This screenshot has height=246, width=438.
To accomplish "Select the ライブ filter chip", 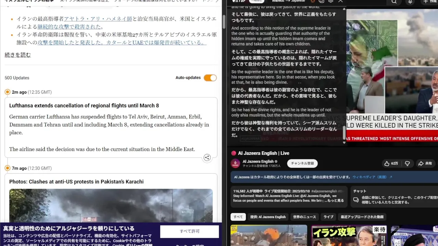I will [328, 217].
